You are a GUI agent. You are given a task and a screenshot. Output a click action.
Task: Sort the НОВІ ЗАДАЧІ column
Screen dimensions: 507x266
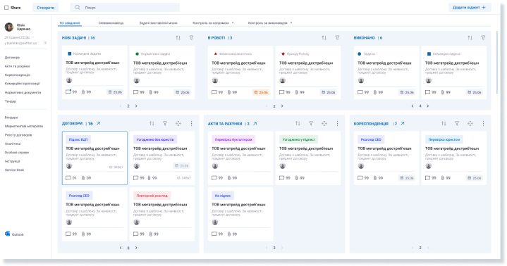(178, 38)
